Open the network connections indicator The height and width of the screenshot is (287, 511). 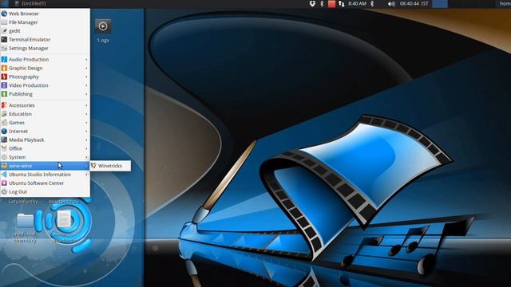tap(341, 3)
